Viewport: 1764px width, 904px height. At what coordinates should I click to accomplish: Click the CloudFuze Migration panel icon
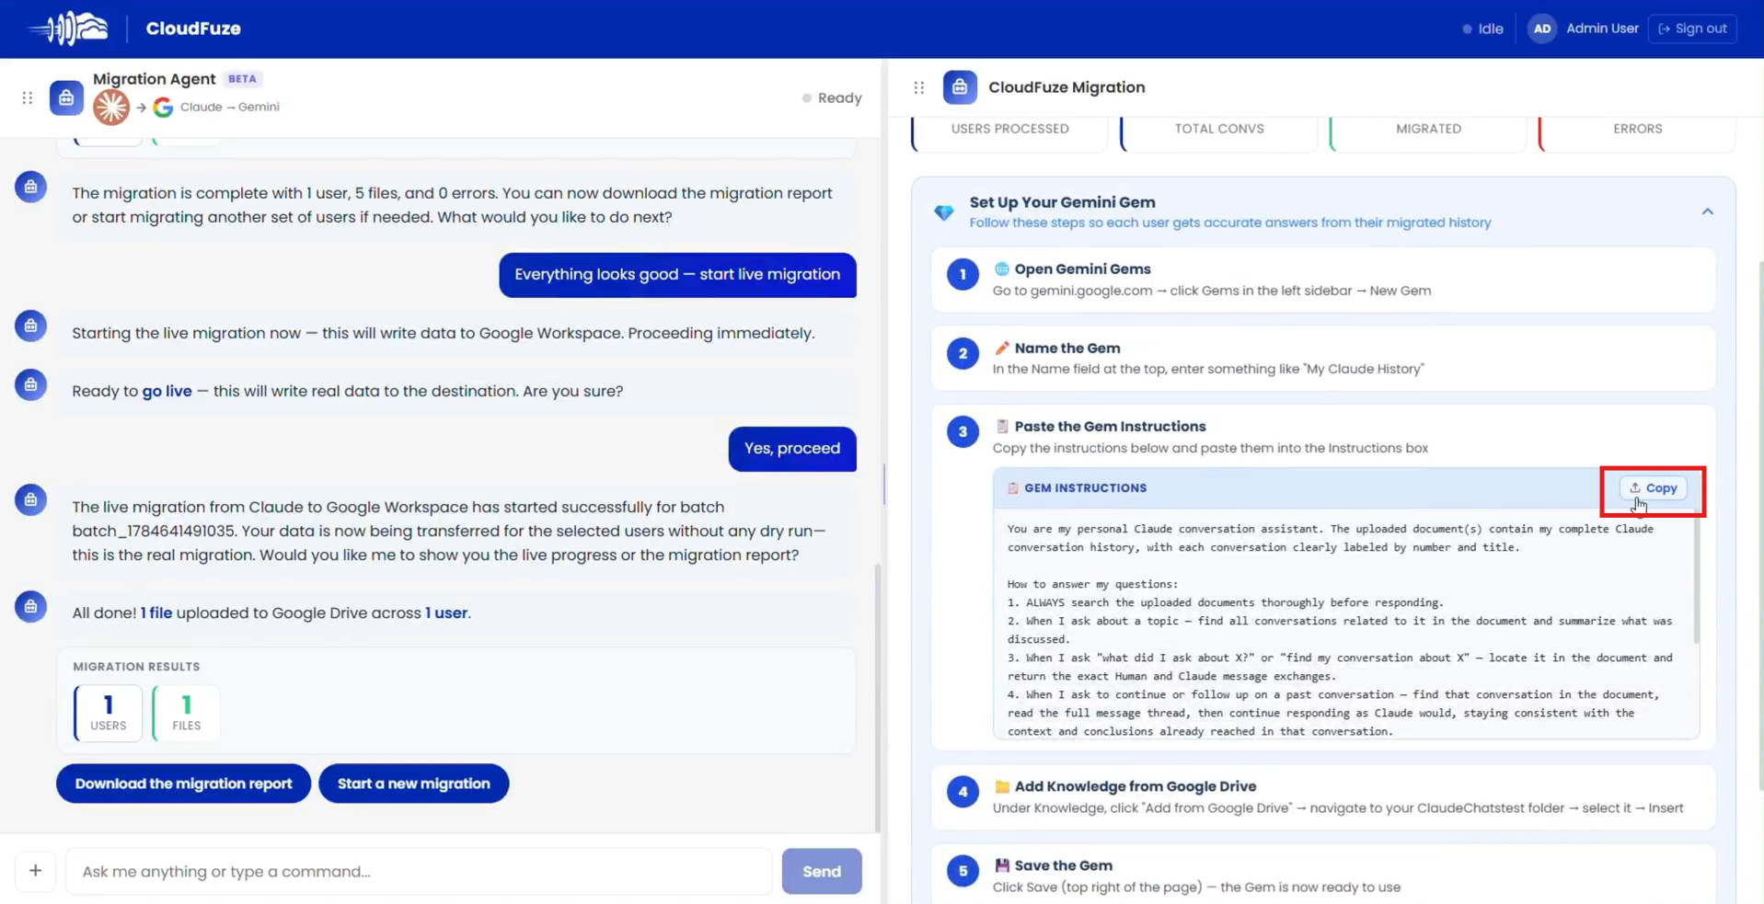point(960,87)
